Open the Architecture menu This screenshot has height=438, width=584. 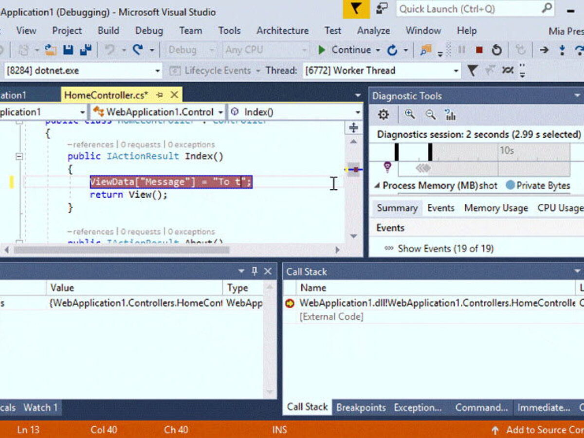[283, 31]
